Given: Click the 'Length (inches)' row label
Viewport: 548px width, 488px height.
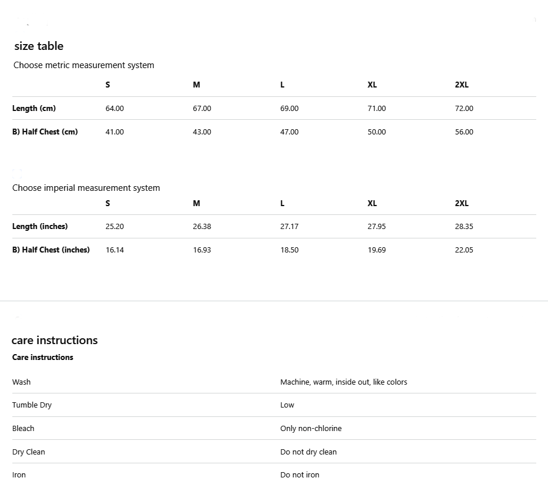Looking at the screenshot, I should click(x=40, y=226).
